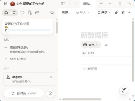Click the horizontal scrollbar left arrow
Screen dimensions: 135x101
tap(60, 99)
